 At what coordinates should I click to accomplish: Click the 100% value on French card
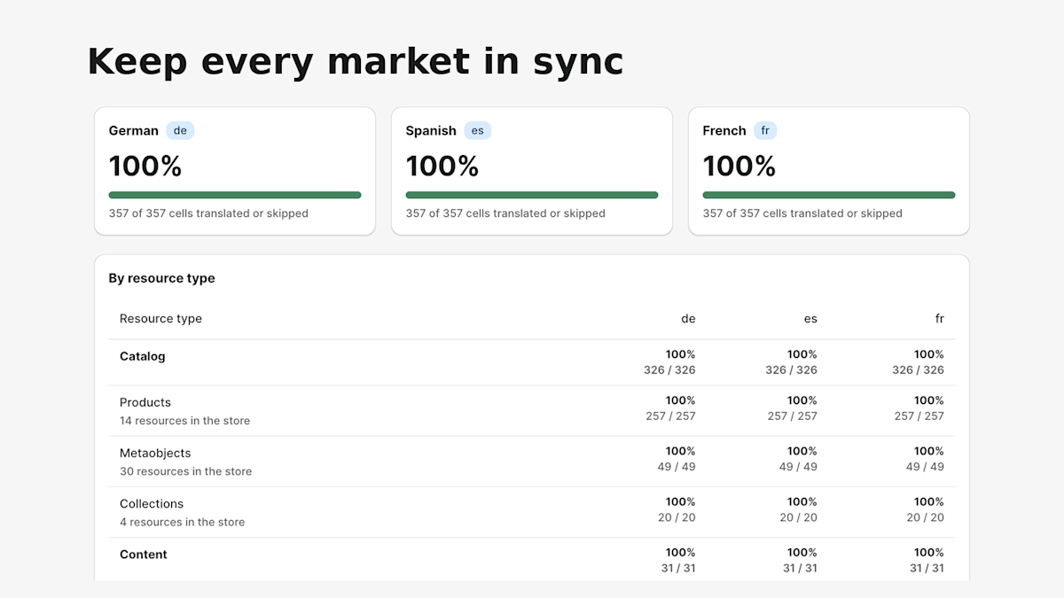click(739, 167)
